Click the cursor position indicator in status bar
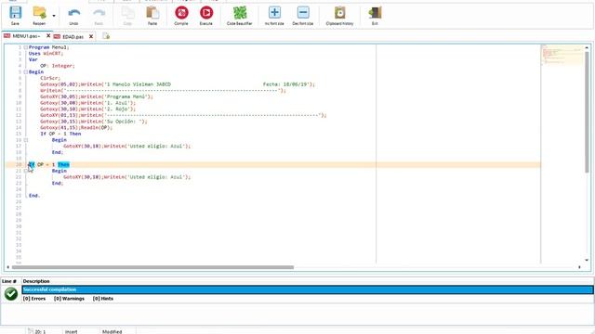 point(40,332)
